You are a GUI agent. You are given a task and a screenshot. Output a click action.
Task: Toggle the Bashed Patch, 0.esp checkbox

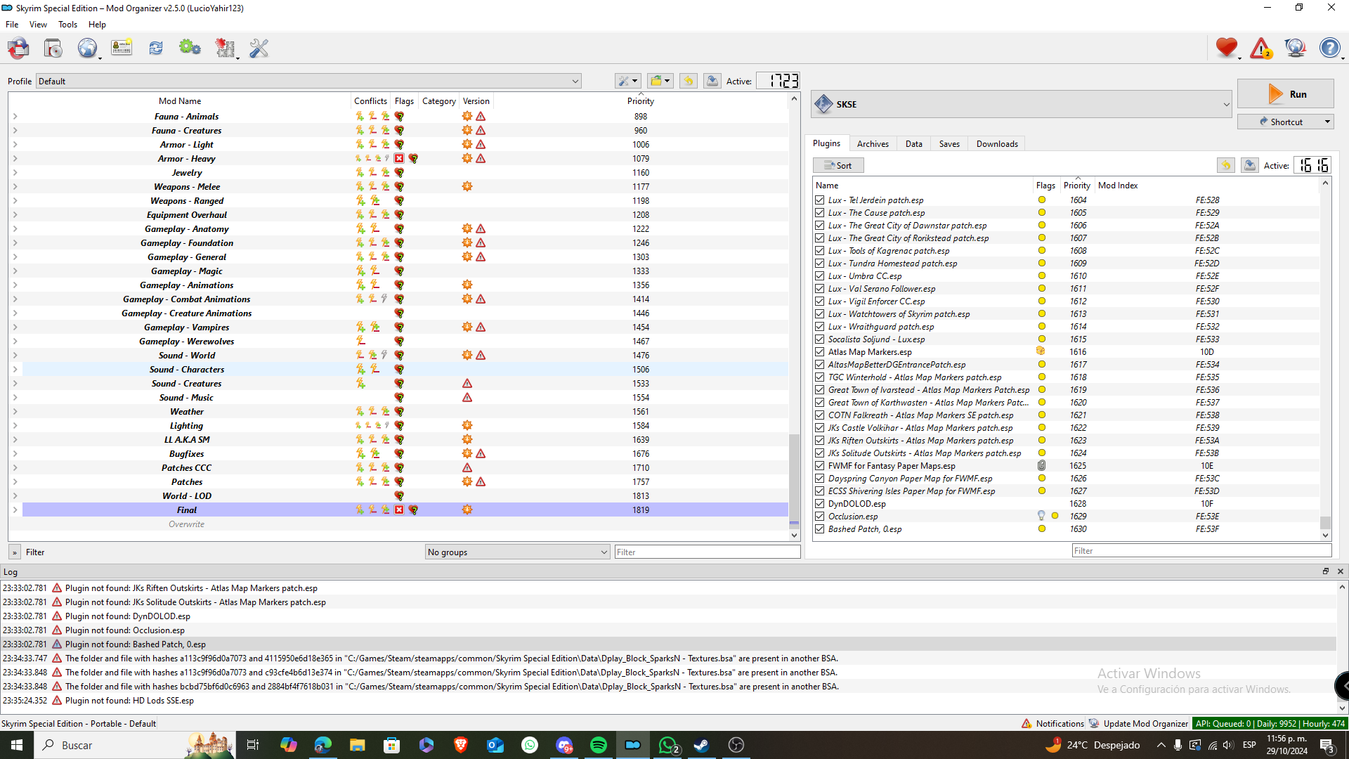point(819,529)
